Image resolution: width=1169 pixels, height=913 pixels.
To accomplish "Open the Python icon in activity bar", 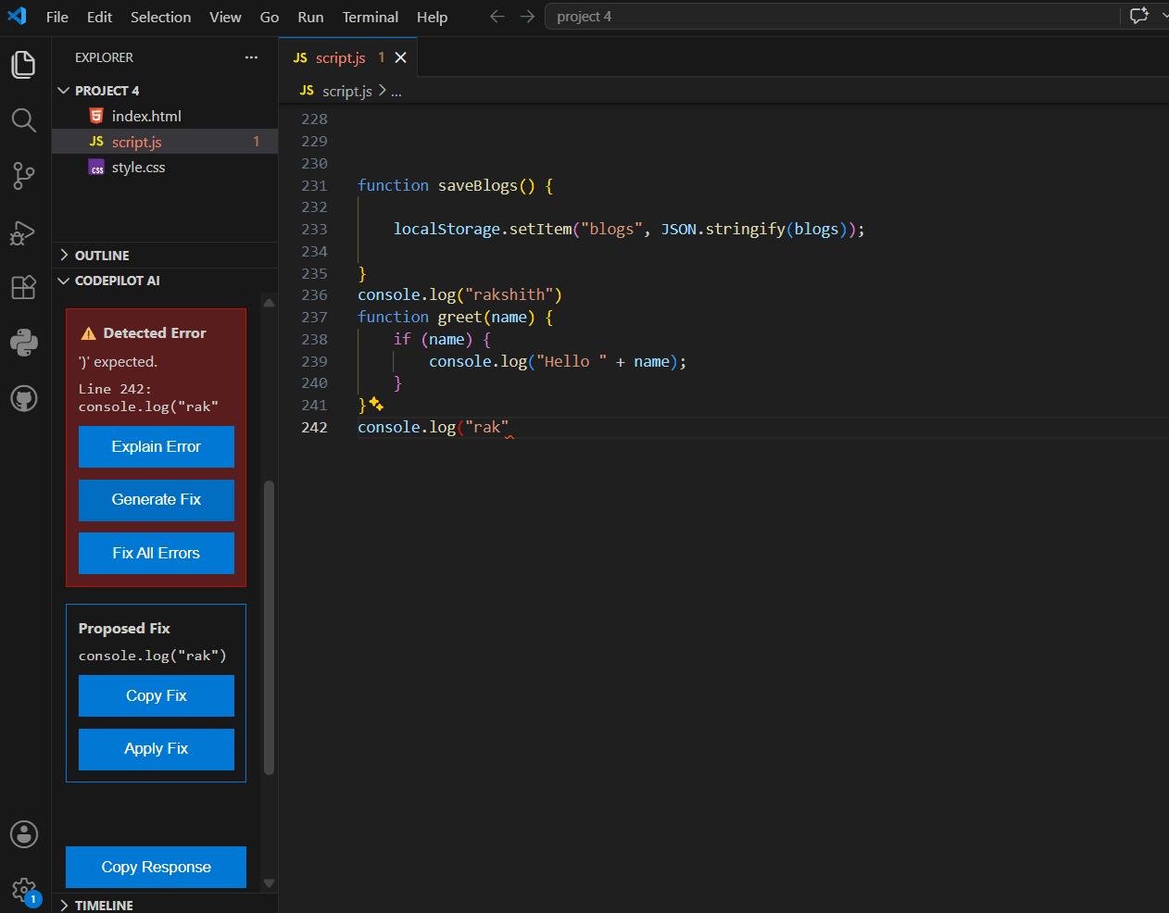I will [x=24, y=343].
